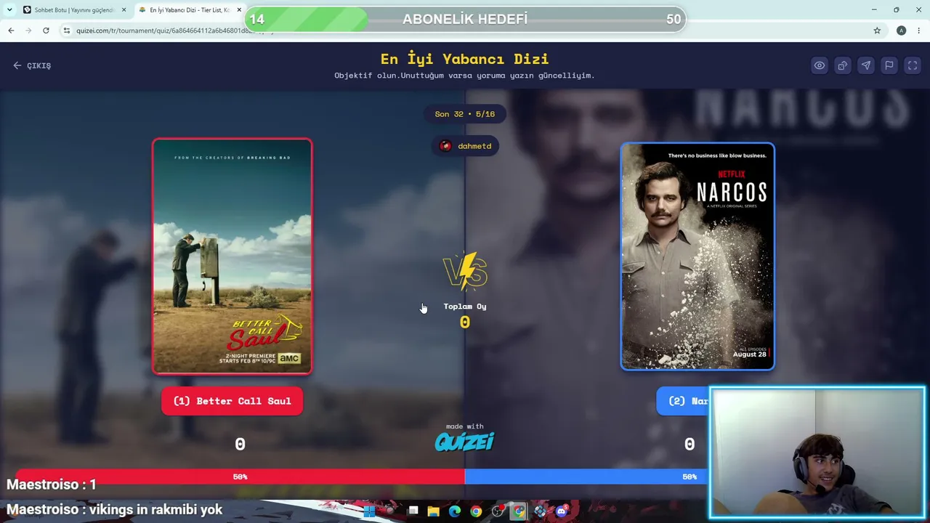Click the ABONELİK HEDEFİ progress bar
The width and height of the screenshot is (930, 523).
pyautogui.click(x=465, y=20)
